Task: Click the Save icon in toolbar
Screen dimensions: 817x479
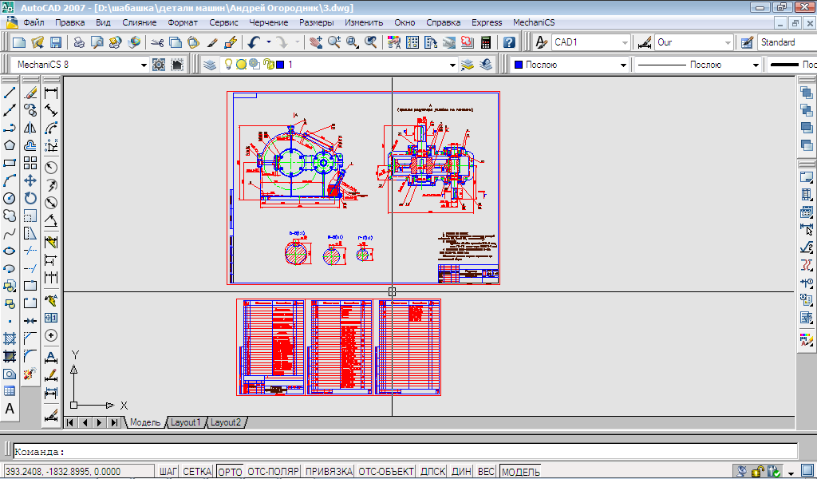Action: [x=55, y=42]
